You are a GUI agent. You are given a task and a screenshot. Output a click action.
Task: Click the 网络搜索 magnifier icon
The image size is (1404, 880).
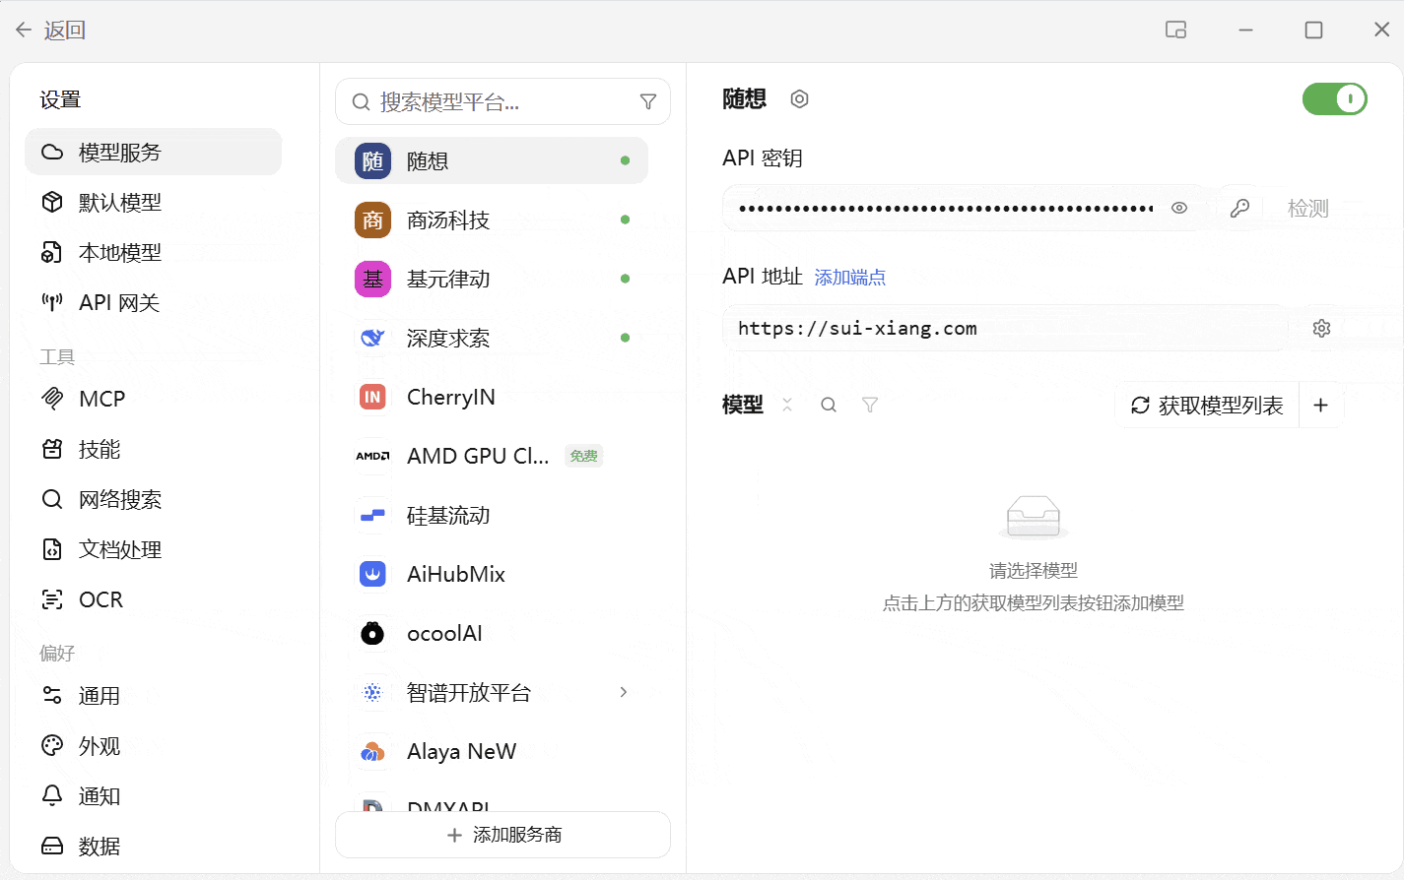click(52, 499)
